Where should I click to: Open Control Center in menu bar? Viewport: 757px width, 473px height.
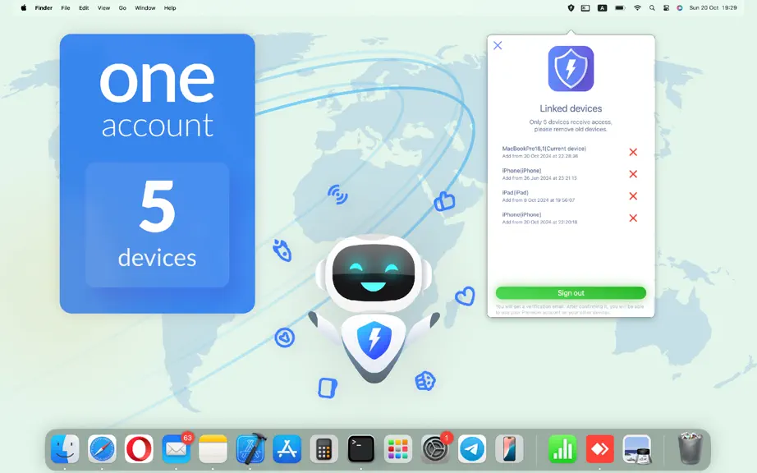coord(666,7)
